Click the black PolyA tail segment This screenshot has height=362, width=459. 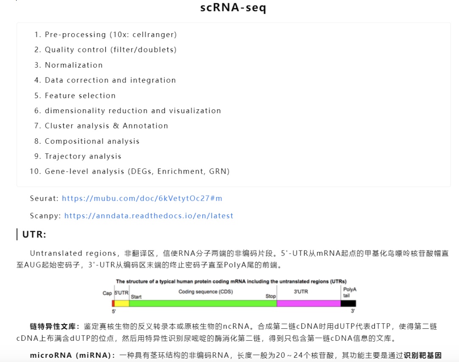tap(348, 303)
